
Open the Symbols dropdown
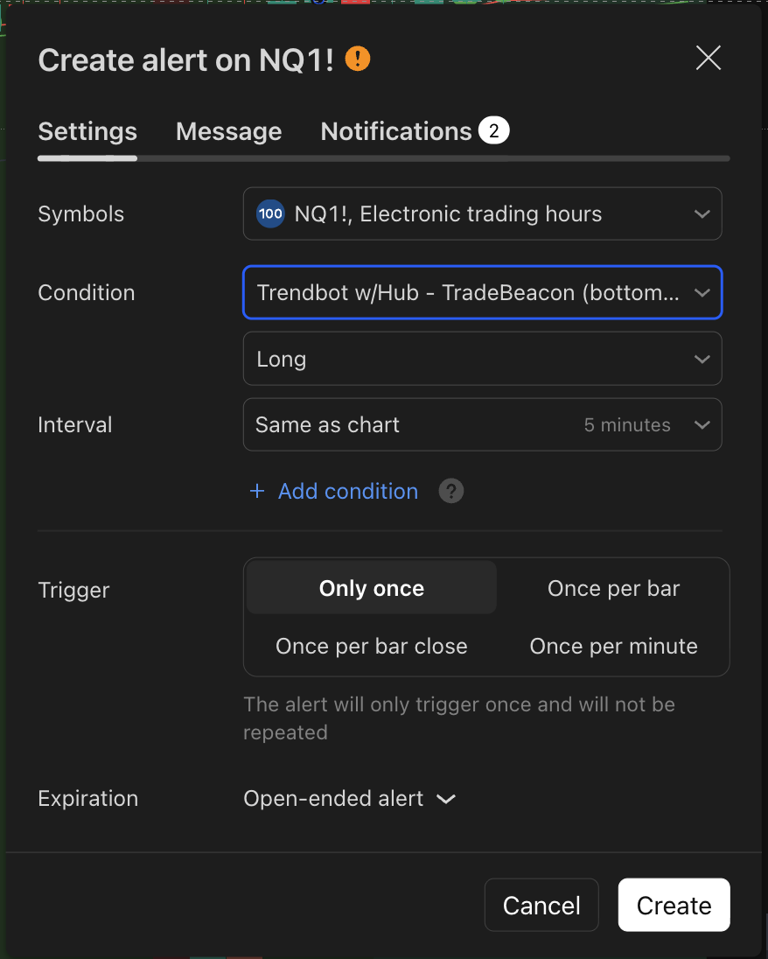click(482, 213)
